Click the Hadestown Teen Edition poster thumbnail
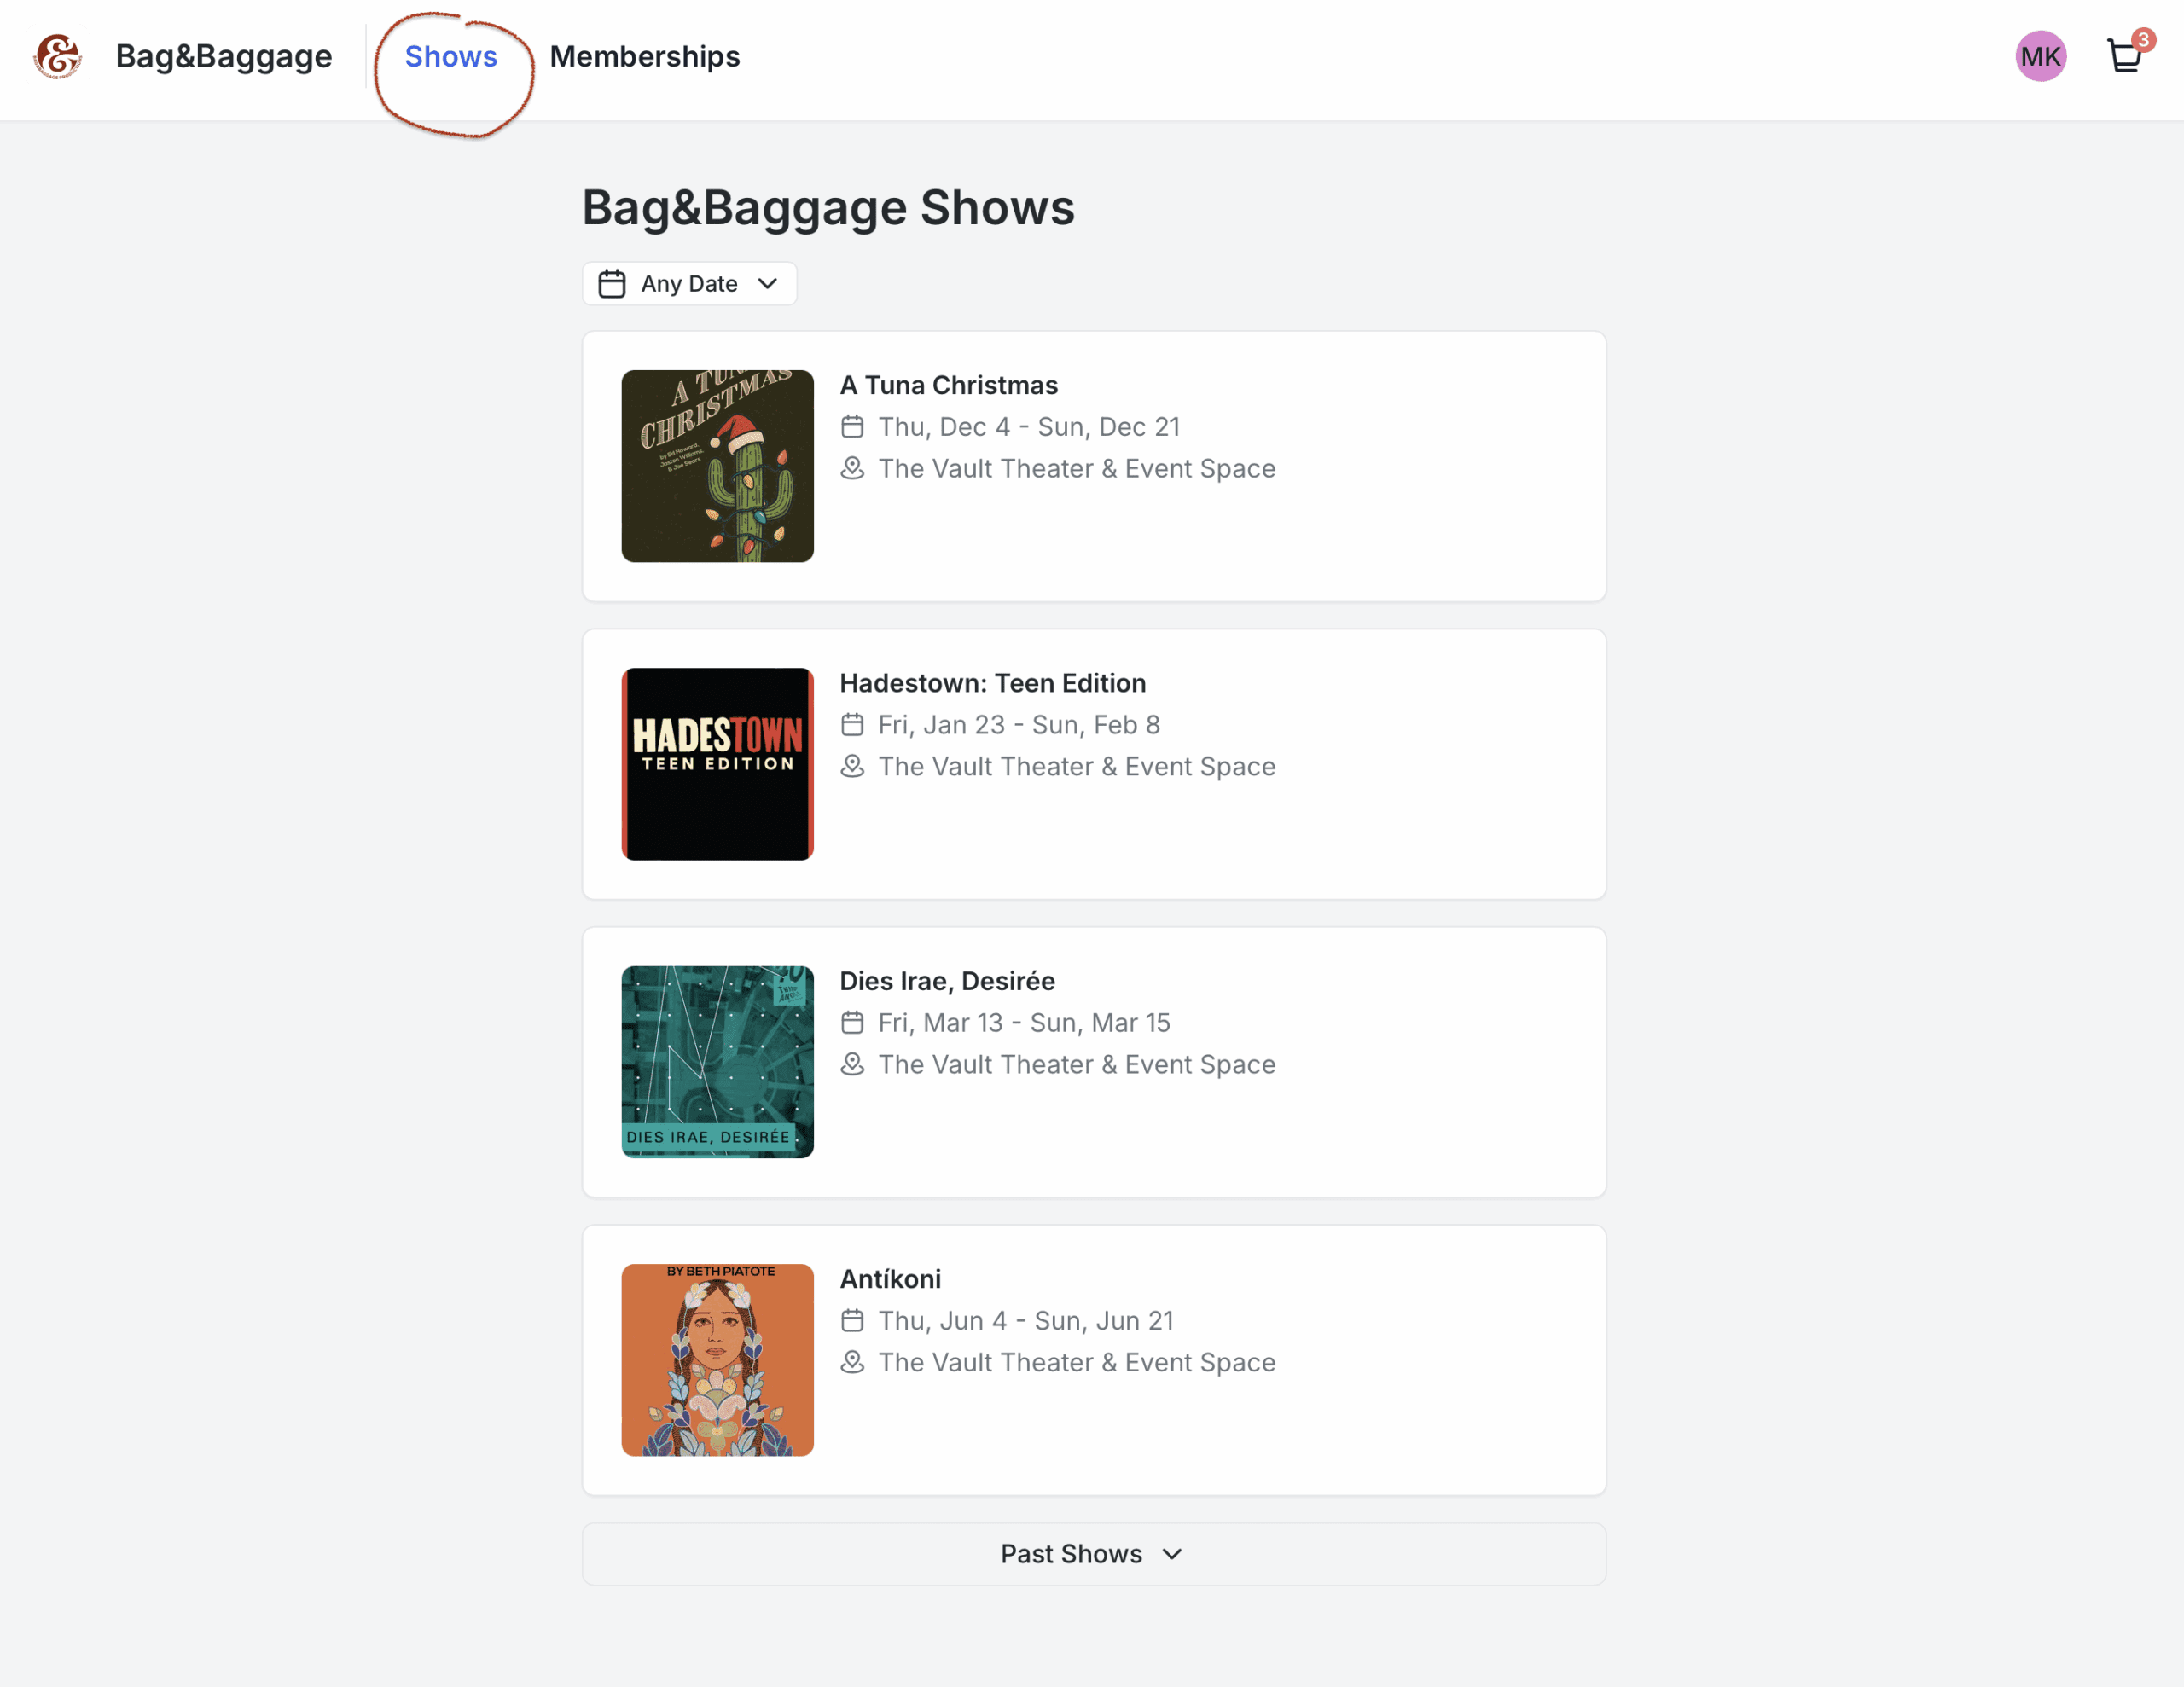 pyautogui.click(x=717, y=764)
